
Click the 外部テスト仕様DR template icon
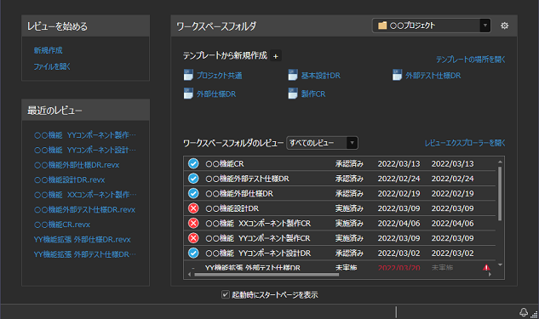tap(397, 75)
